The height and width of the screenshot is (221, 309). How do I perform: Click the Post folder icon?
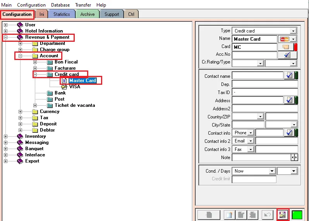[x=50, y=99]
